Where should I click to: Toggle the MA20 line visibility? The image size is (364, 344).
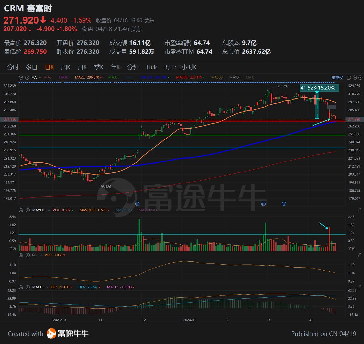(88, 77)
